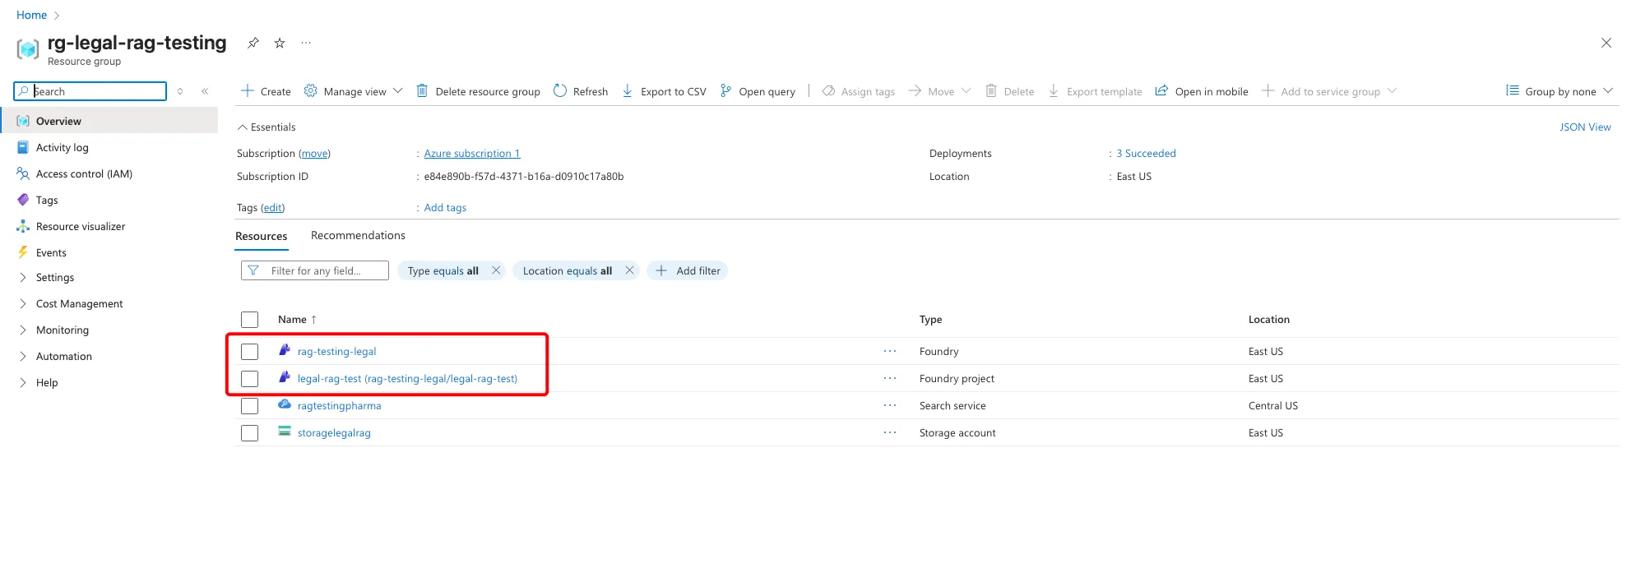Image resolution: width=1636 pixels, height=577 pixels.
Task: Click Add tags link
Action: 445,208
